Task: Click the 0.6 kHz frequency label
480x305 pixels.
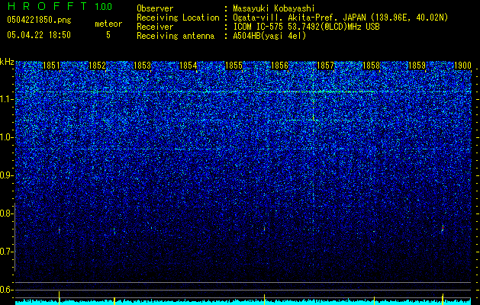Action: tap(6, 290)
